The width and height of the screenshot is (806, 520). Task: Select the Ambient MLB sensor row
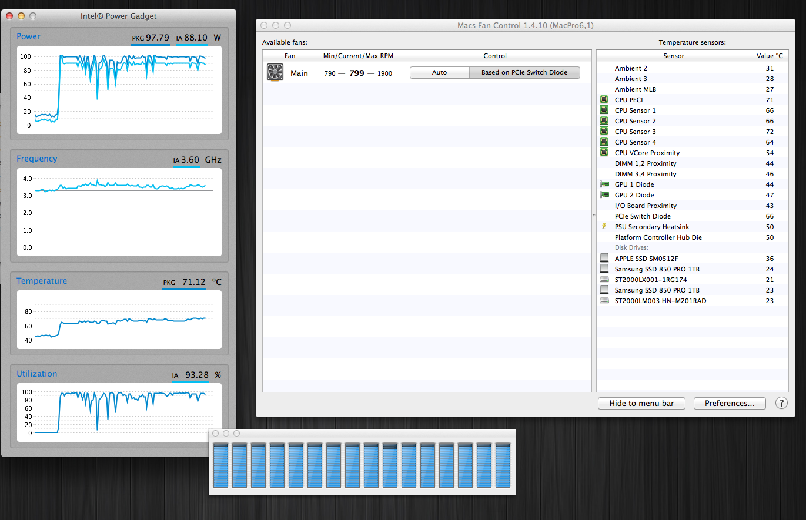point(693,89)
